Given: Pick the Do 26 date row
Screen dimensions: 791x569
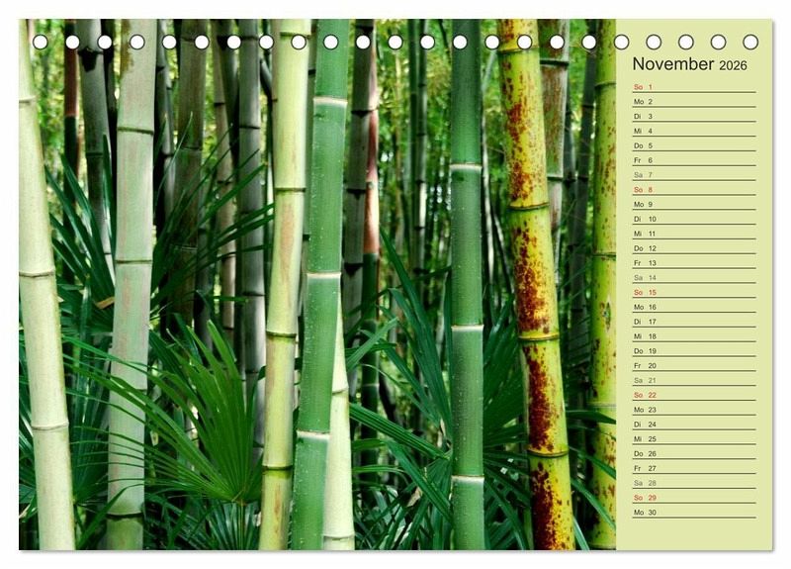Looking at the screenshot, I should click(x=692, y=453).
